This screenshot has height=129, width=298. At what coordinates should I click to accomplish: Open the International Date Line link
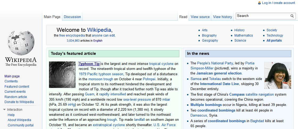tap(220, 84)
